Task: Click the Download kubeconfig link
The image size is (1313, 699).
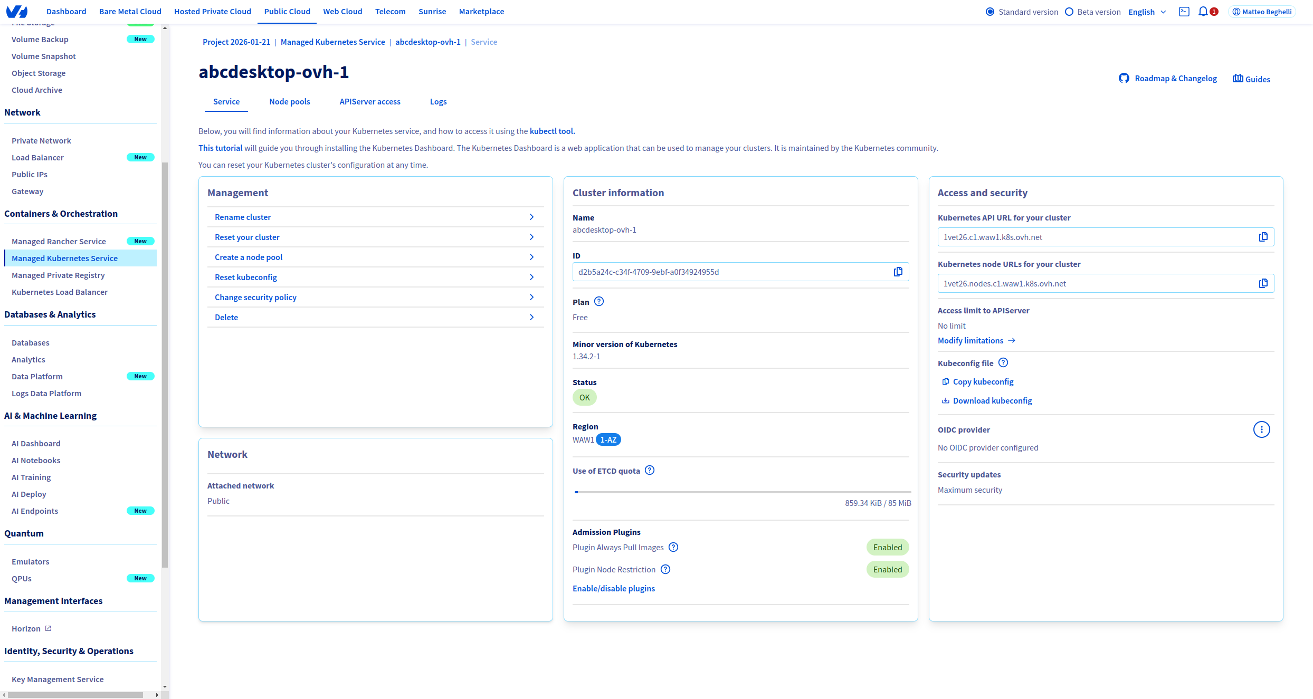Action: (992, 400)
